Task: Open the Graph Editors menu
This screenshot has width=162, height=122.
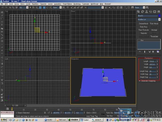Action: [x=67, y=4]
